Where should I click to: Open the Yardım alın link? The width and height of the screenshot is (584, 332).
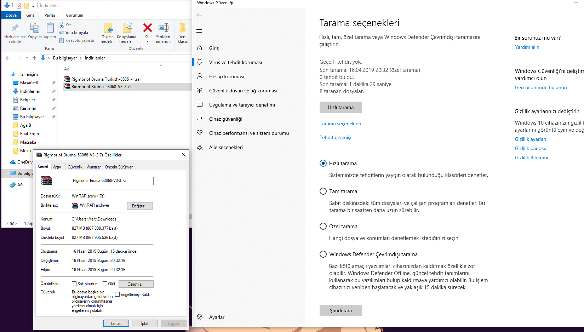(x=527, y=47)
